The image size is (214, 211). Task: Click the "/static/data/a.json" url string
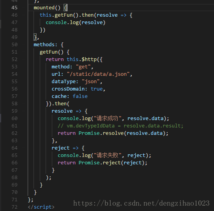click(x=98, y=74)
